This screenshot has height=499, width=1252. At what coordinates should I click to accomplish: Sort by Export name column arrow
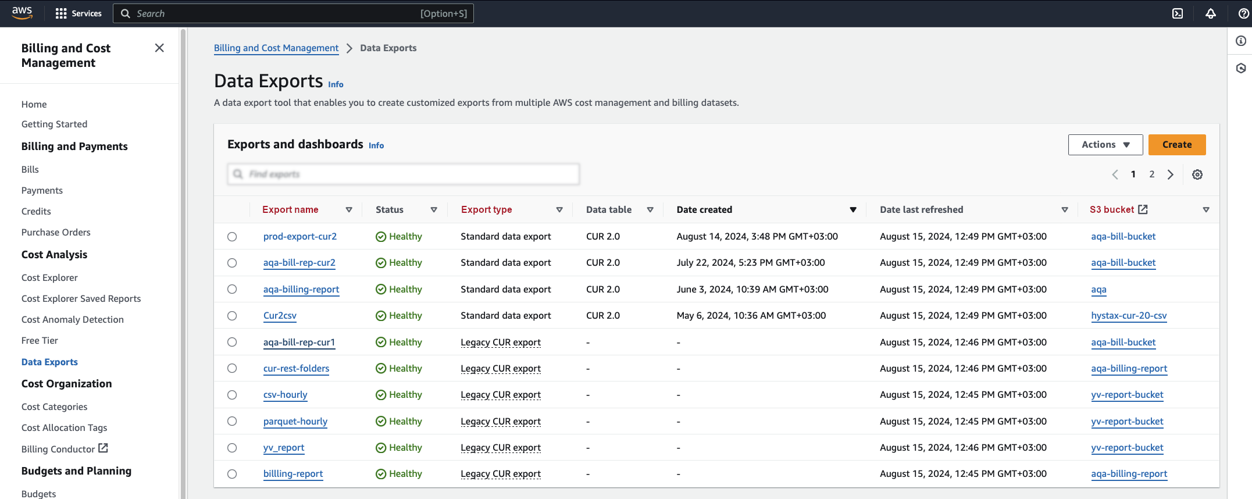click(349, 210)
